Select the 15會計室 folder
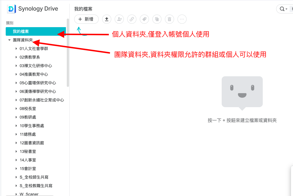The width and height of the screenshot is (293, 196). coord(28,169)
